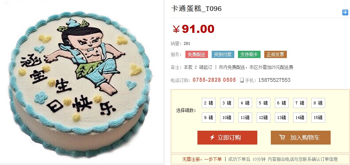Click the phone number 0755-2828 0505
The width and height of the screenshot is (350, 165).
click(214, 80)
